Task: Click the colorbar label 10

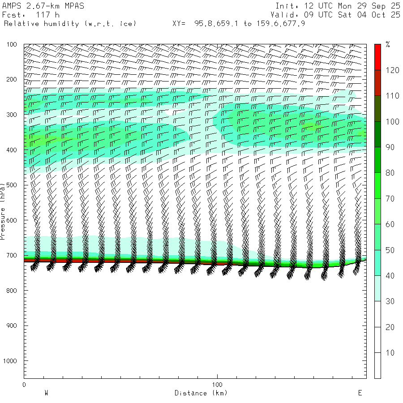Action: [390, 353]
